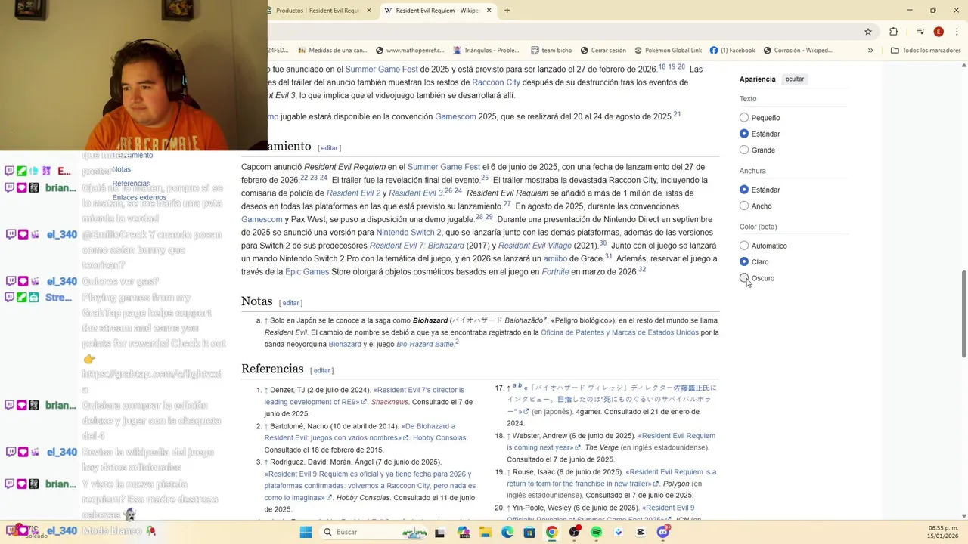This screenshot has height=544, width=968.
Task: Open the Nintendo Switch 2 link
Action: (408, 233)
